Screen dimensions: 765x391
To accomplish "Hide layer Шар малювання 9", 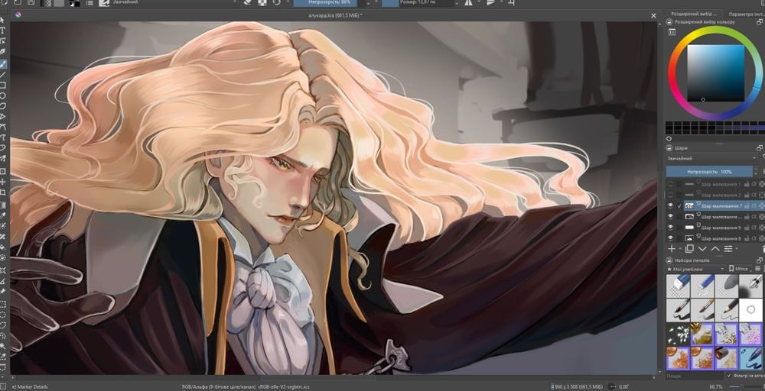I will click(670, 228).
